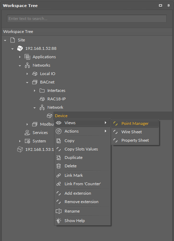The height and width of the screenshot is (241, 174).
Task: Click the Duplicate icon in menu
Action: [x=59, y=158]
